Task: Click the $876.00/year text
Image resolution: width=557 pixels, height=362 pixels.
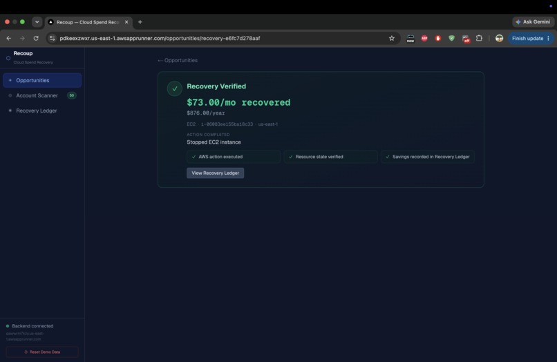Action: (206, 113)
